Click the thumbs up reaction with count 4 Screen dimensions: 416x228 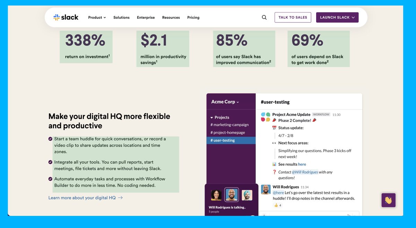pos(278,205)
